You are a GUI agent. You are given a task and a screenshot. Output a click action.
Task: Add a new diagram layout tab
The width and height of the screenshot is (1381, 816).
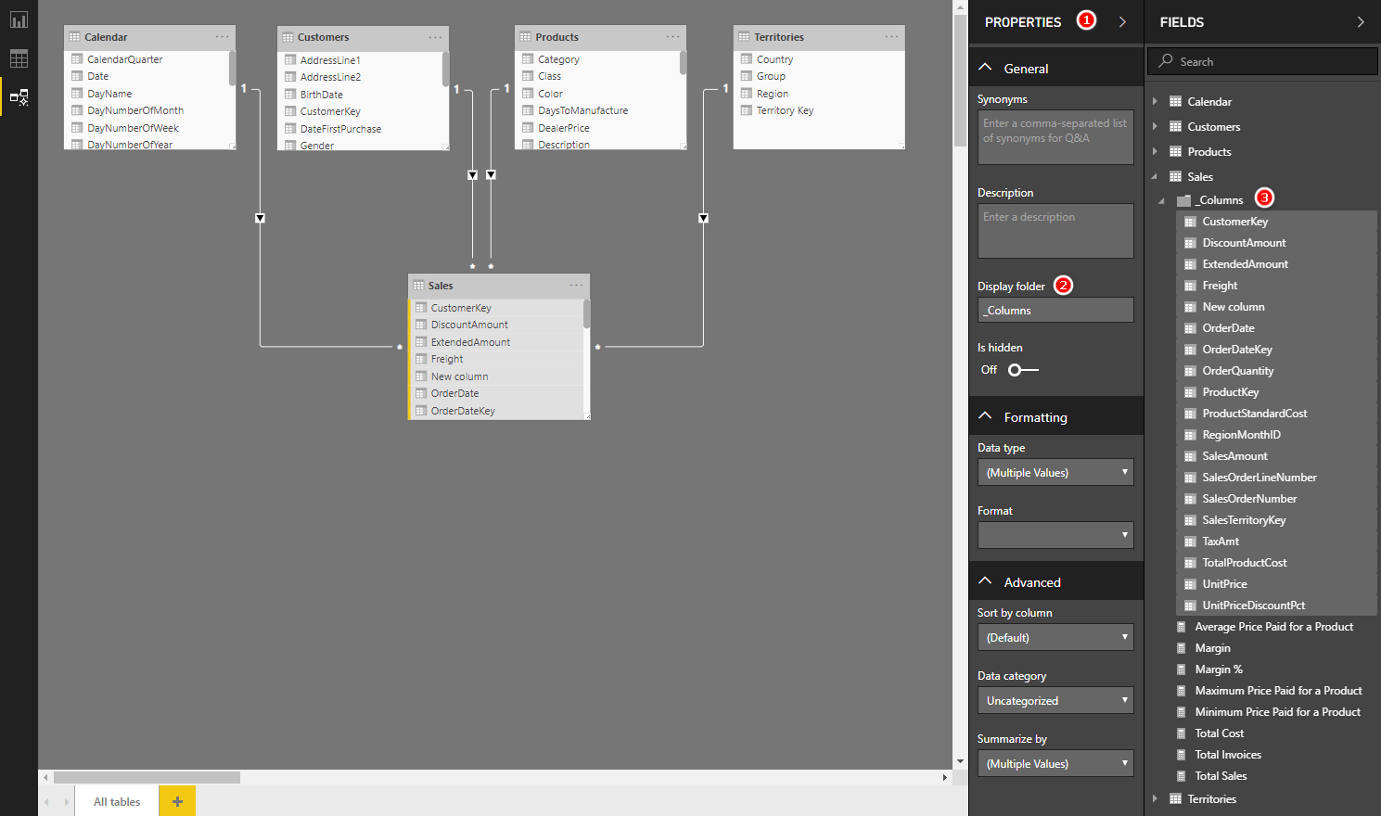[177, 801]
